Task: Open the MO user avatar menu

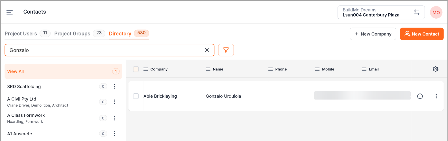Action: (436, 12)
